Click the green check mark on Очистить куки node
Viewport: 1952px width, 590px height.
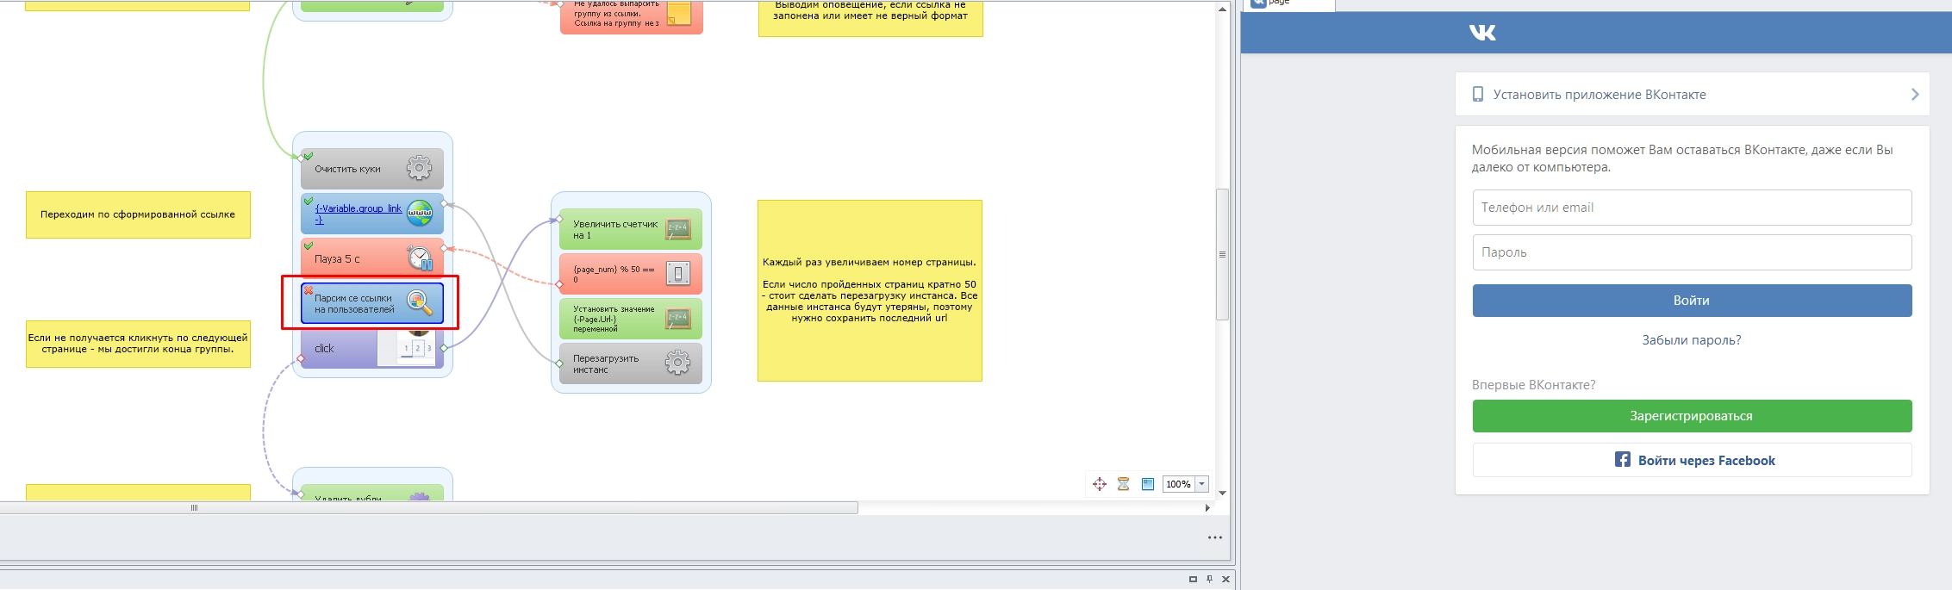tap(309, 156)
